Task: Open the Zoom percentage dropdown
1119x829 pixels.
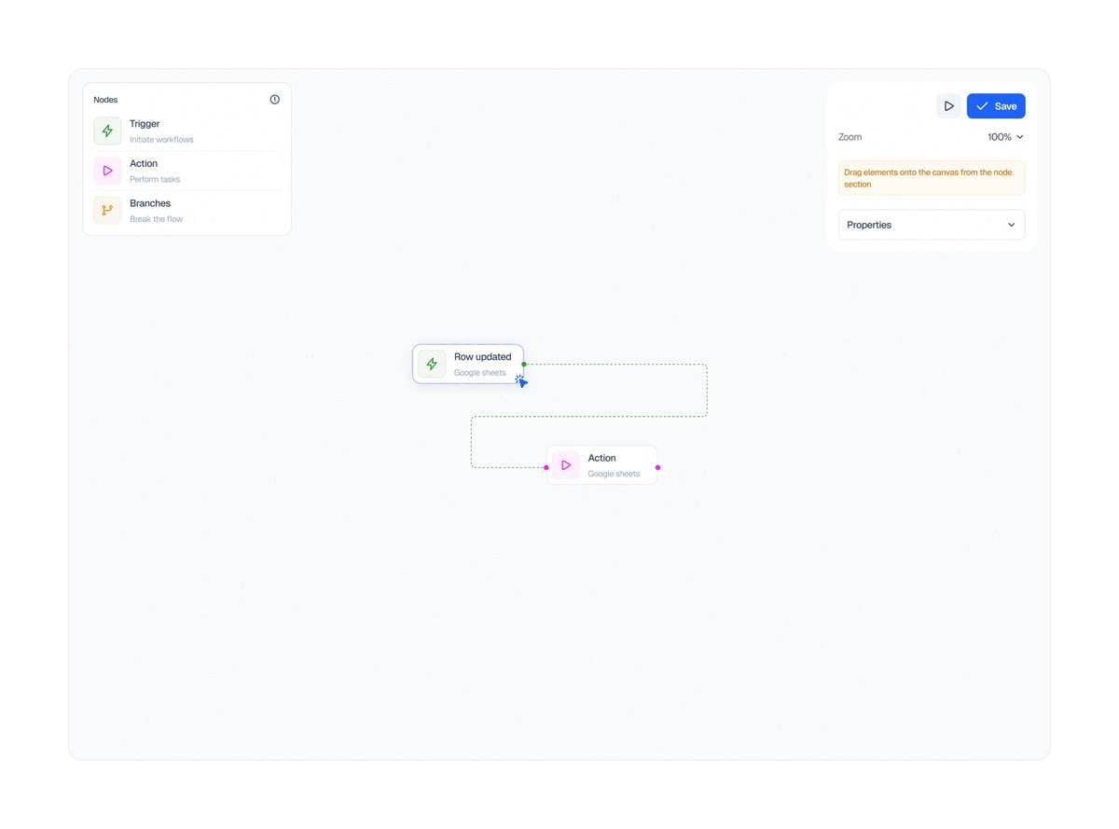Action: click(1004, 137)
